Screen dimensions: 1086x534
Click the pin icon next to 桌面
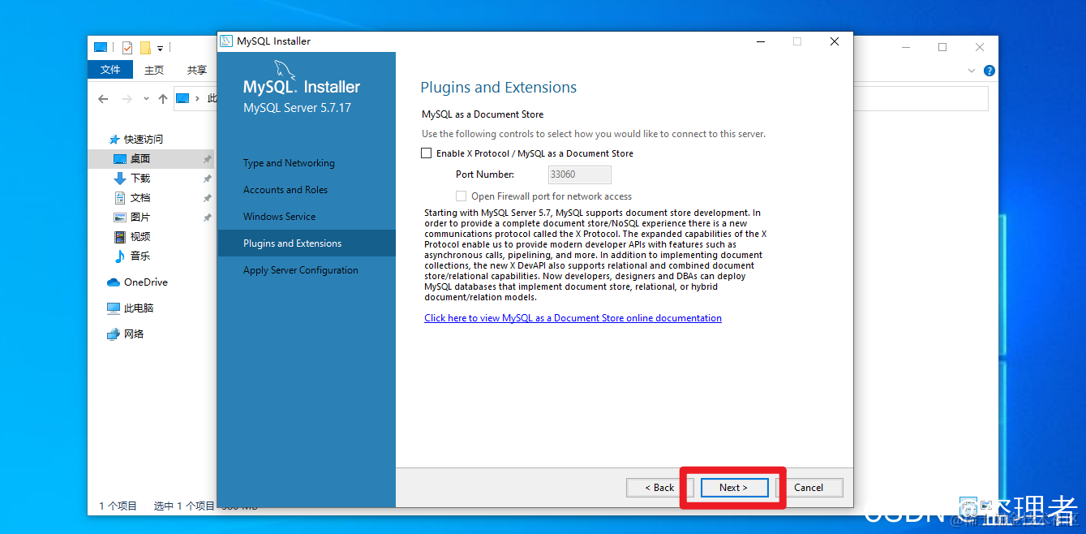(x=208, y=159)
